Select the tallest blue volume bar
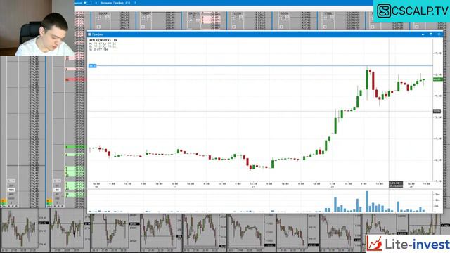 [x=367, y=202]
